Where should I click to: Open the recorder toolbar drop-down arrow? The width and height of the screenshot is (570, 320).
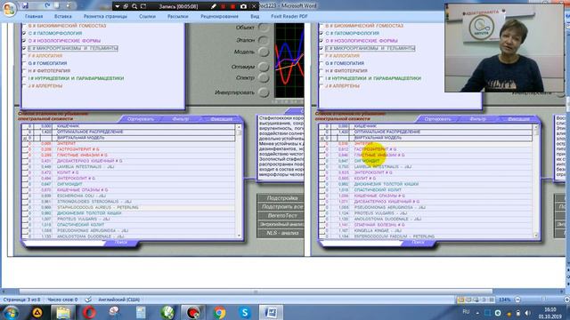point(117,6)
